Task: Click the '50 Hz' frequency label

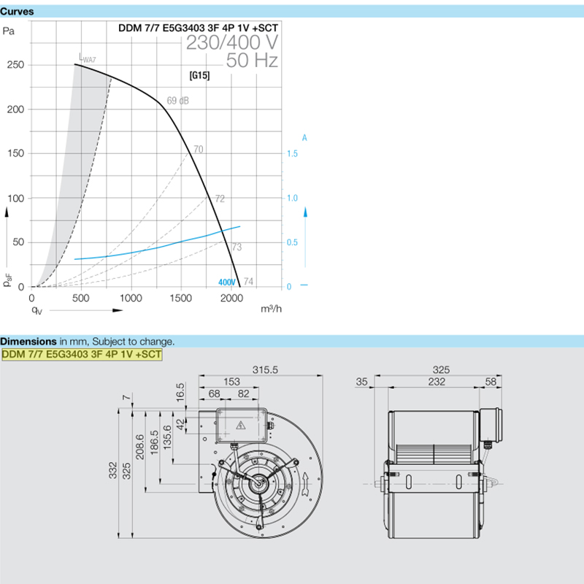Action: point(252,61)
